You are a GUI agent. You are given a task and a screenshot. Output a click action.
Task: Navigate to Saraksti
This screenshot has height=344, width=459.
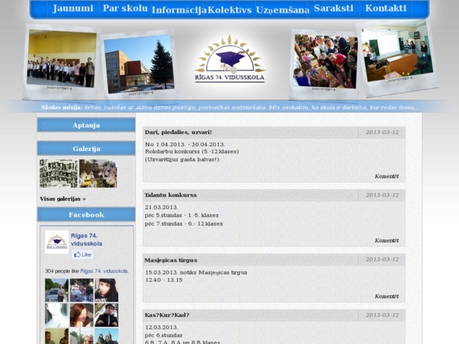(x=333, y=9)
